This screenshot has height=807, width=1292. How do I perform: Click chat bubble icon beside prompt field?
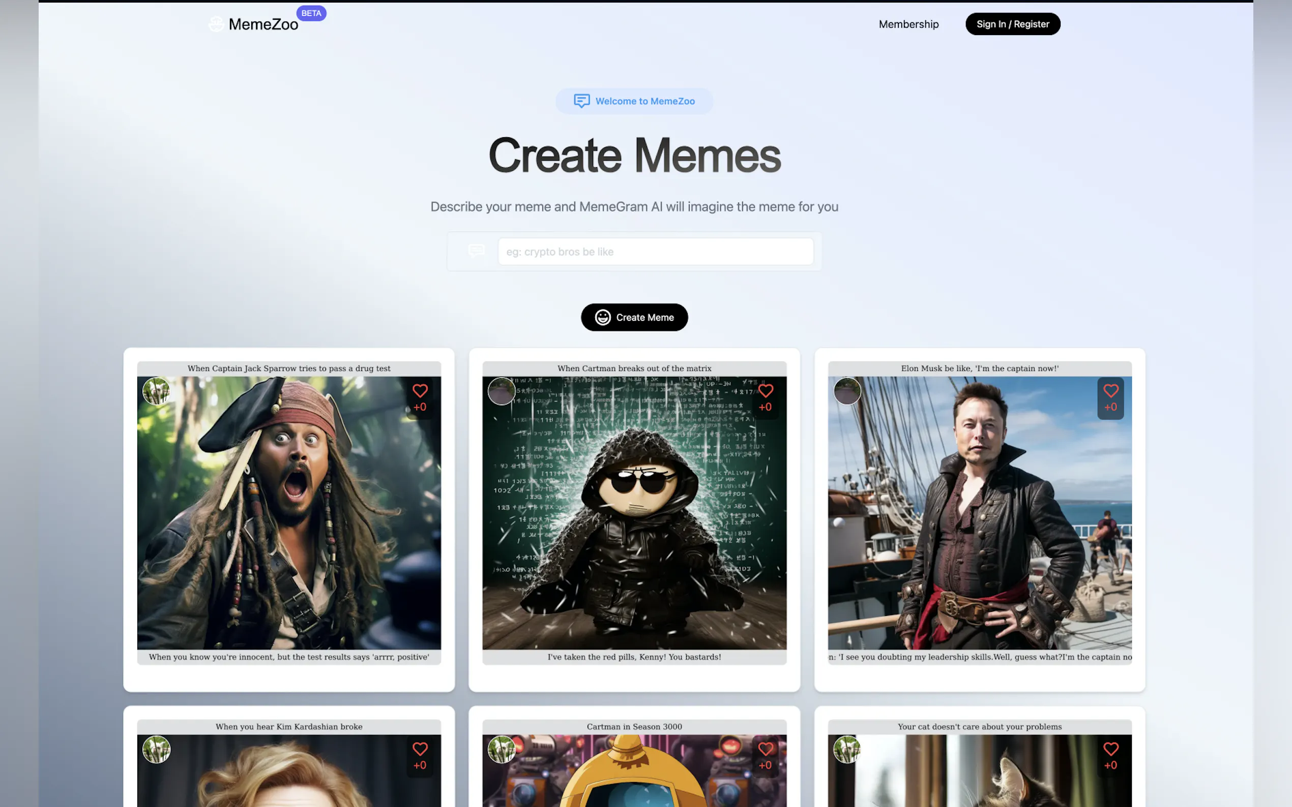476,251
